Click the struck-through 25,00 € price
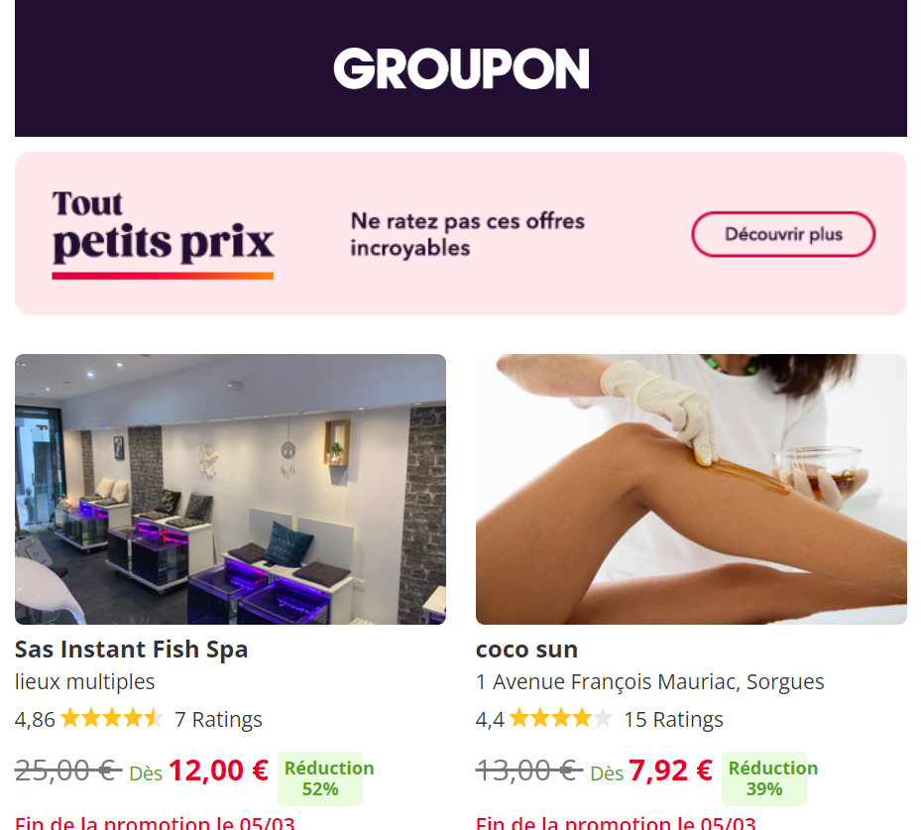 point(68,771)
